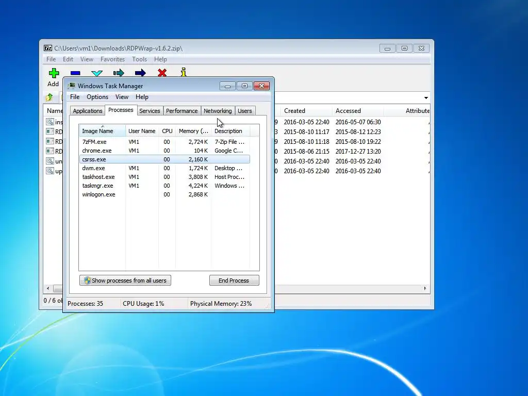Open the Tools menu in 7-Zip
The width and height of the screenshot is (528, 396).
coord(139,59)
